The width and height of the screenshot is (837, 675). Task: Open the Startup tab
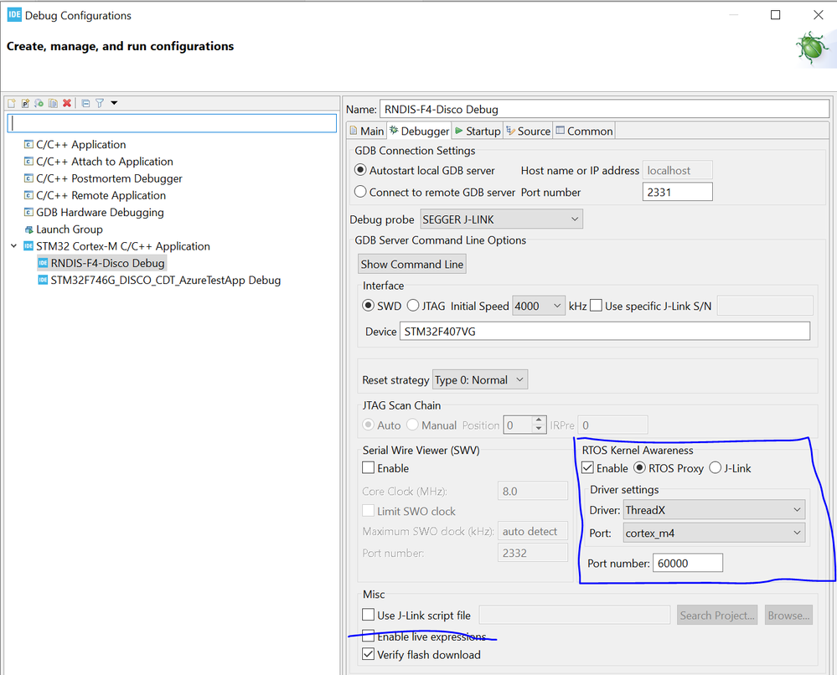pyautogui.click(x=478, y=131)
